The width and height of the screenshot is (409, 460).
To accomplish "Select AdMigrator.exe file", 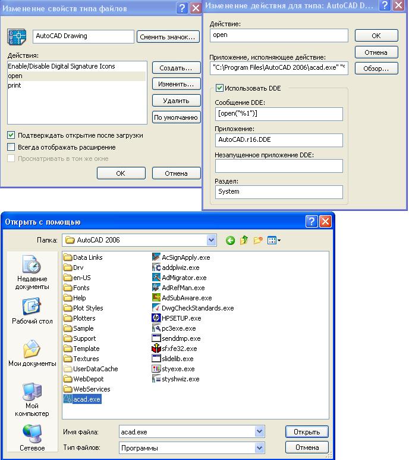I will pos(179,278).
